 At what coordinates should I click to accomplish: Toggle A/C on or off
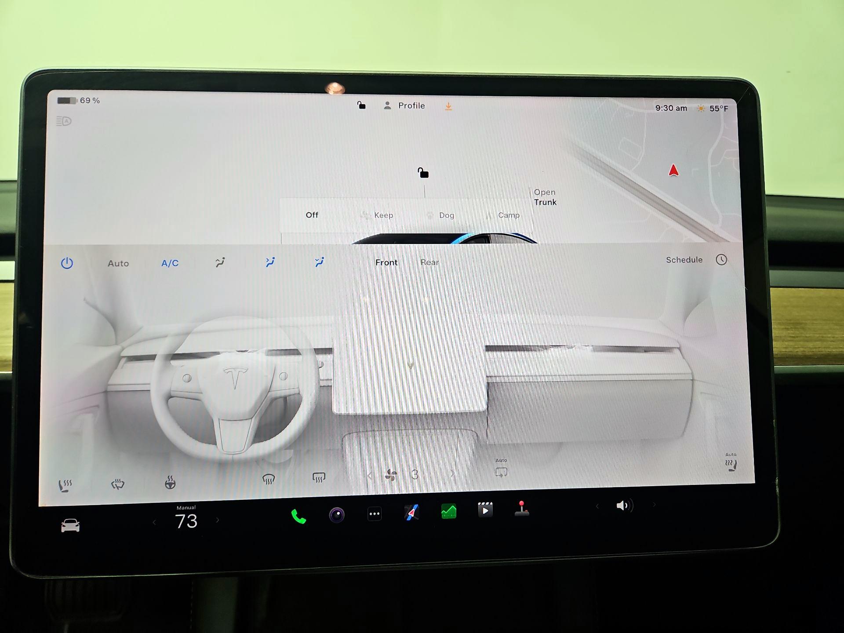point(171,263)
